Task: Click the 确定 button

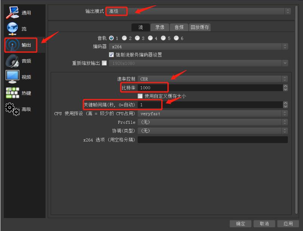Action: tap(240, 224)
